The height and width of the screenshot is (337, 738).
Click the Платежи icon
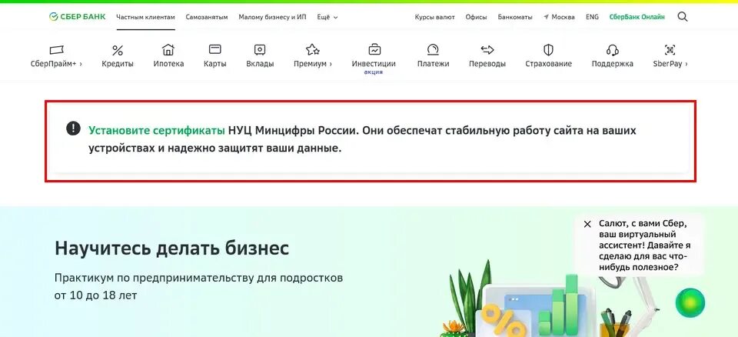coord(433,49)
